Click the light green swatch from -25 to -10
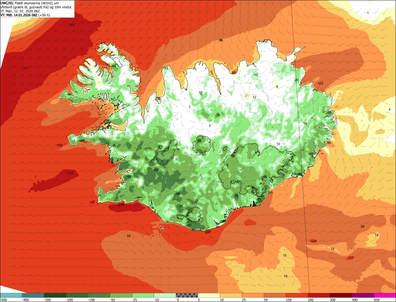The height and width of the screenshot is (302, 396). [x=143, y=295]
